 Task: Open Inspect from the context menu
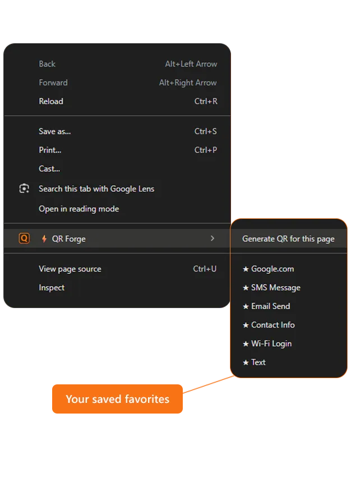click(x=117, y=288)
